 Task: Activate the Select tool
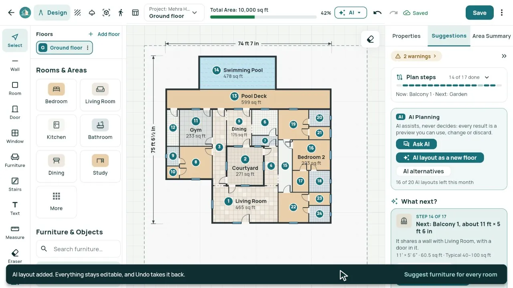(15, 40)
